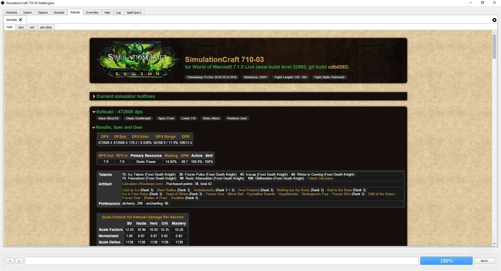
Task: Select the html output tab
Action: click(10, 27)
